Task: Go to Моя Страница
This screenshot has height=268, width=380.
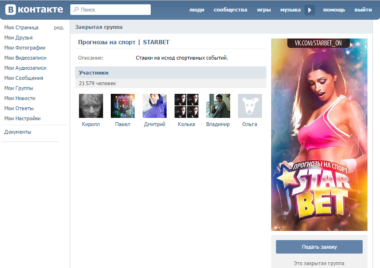Action: click(x=21, y=27)
